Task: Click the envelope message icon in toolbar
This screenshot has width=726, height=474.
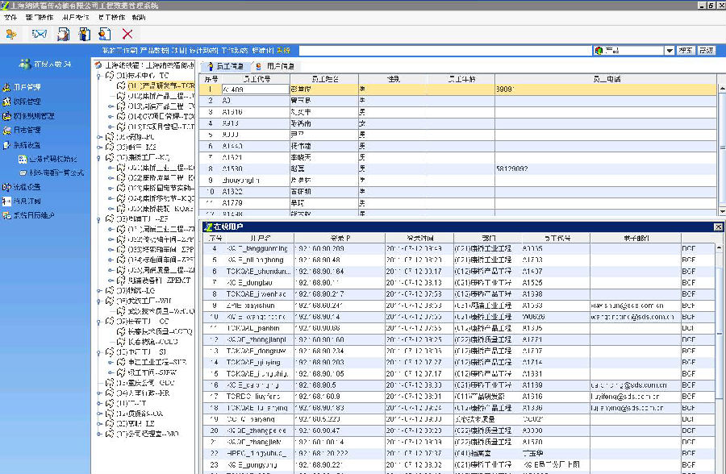Action: click(x=40, y=34)
